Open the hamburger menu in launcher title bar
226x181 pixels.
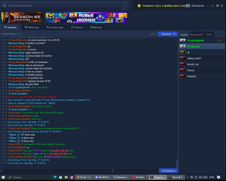(4, 5)
